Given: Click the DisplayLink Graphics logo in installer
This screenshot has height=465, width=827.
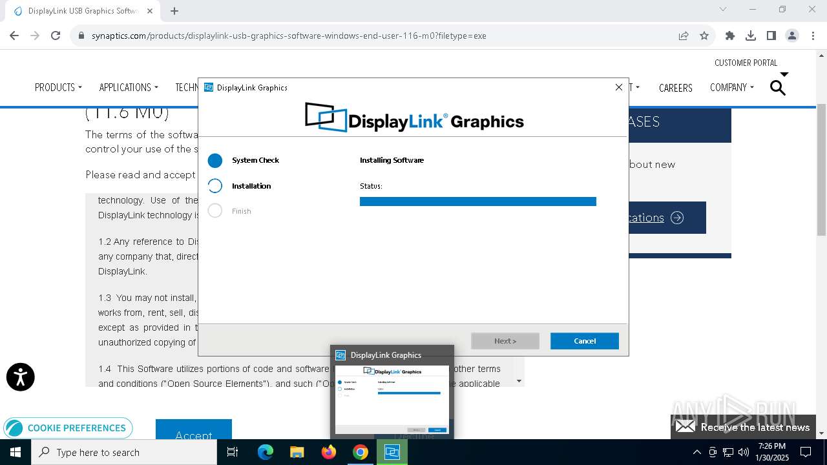Looking at the screenshot, I should (x=413, y=118).
